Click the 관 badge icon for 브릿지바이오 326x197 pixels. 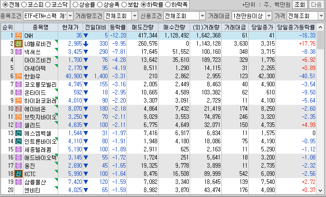click(x=19, y=117)
